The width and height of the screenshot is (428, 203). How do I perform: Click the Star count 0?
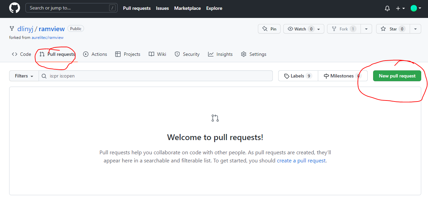point(402,29)
